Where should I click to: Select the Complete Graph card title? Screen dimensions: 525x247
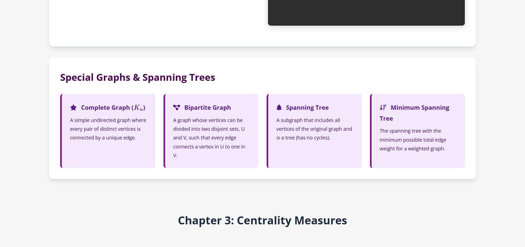(x=106, y=108)
